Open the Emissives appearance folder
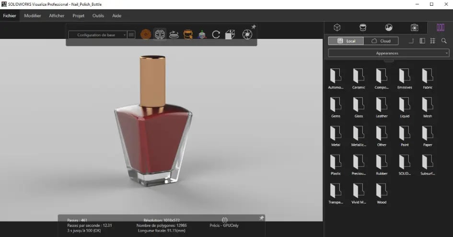 click(x=405, y=79)
